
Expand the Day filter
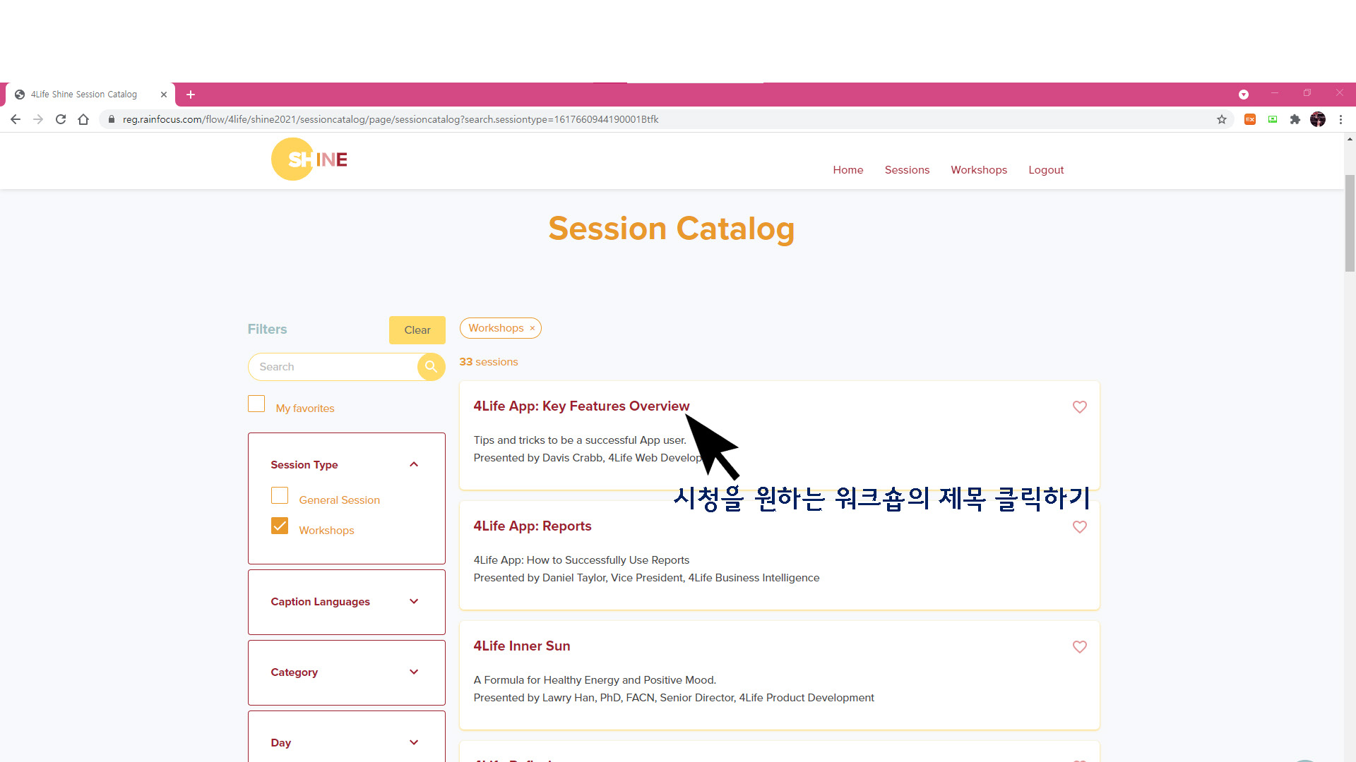click(414, 742)
